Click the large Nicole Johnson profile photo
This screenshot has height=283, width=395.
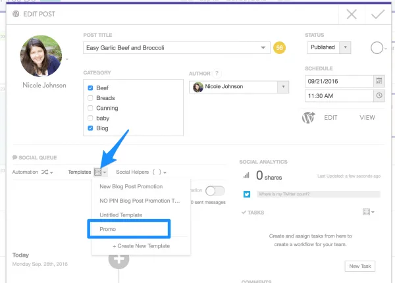[41, 56]
